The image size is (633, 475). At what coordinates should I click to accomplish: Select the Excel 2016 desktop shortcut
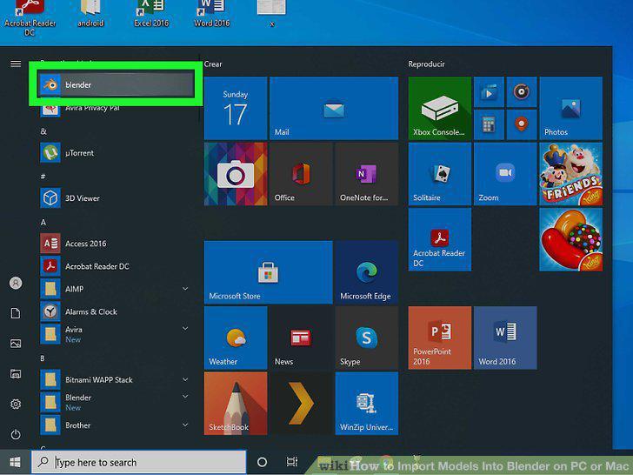(x=151, y=14)
